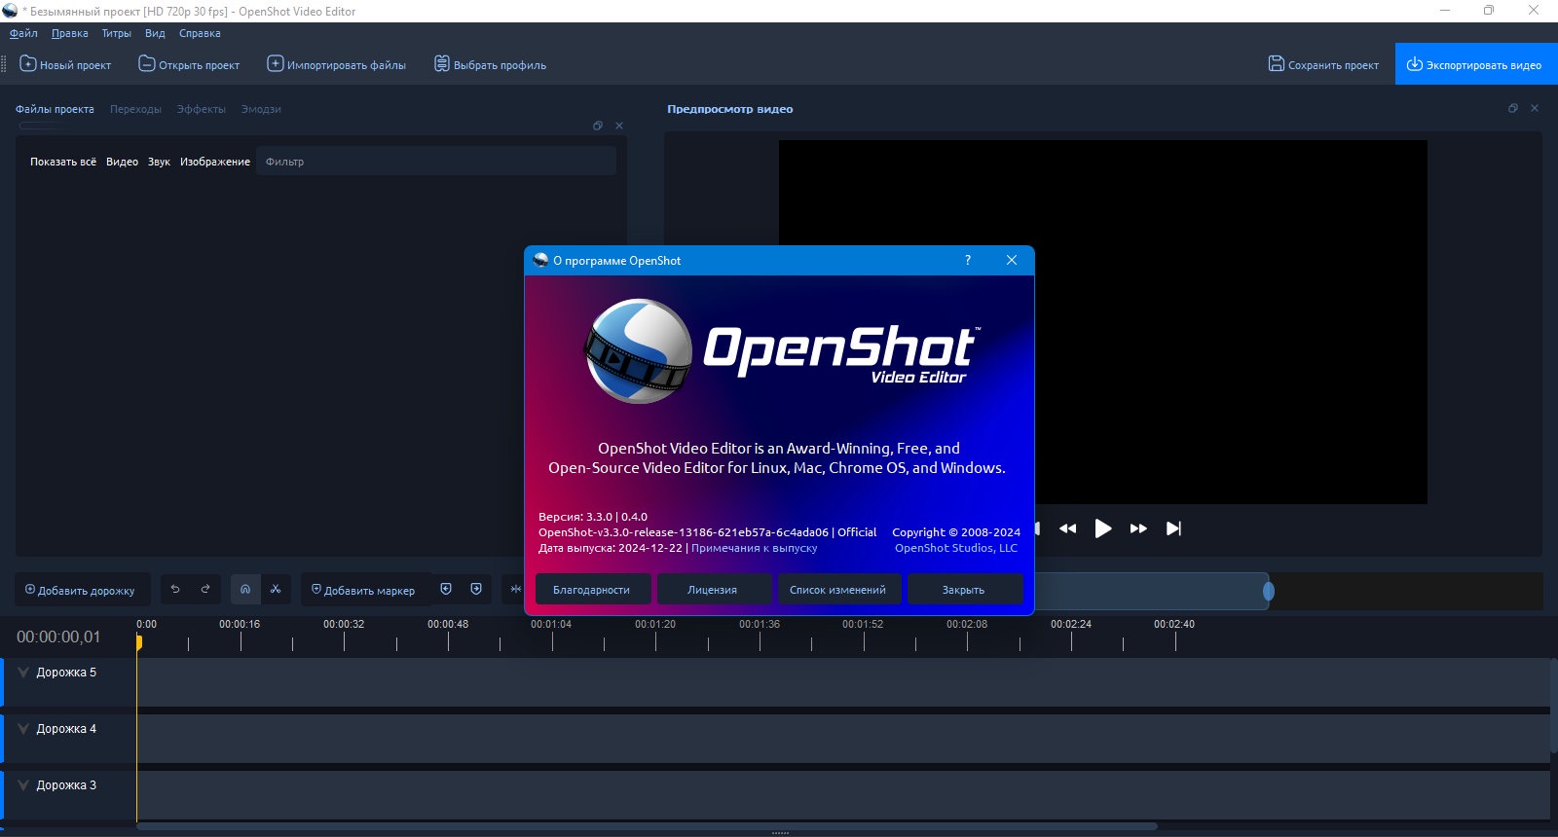Close the Предпросмотр видео panel
The height and width of the screenshot is (837, 1558).
[x=1535, y=108]
